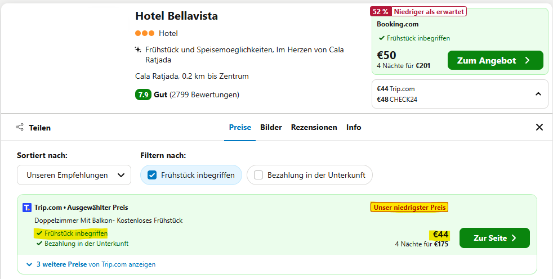Click the three orange star rating dots
553x279 pixels.
145,33
